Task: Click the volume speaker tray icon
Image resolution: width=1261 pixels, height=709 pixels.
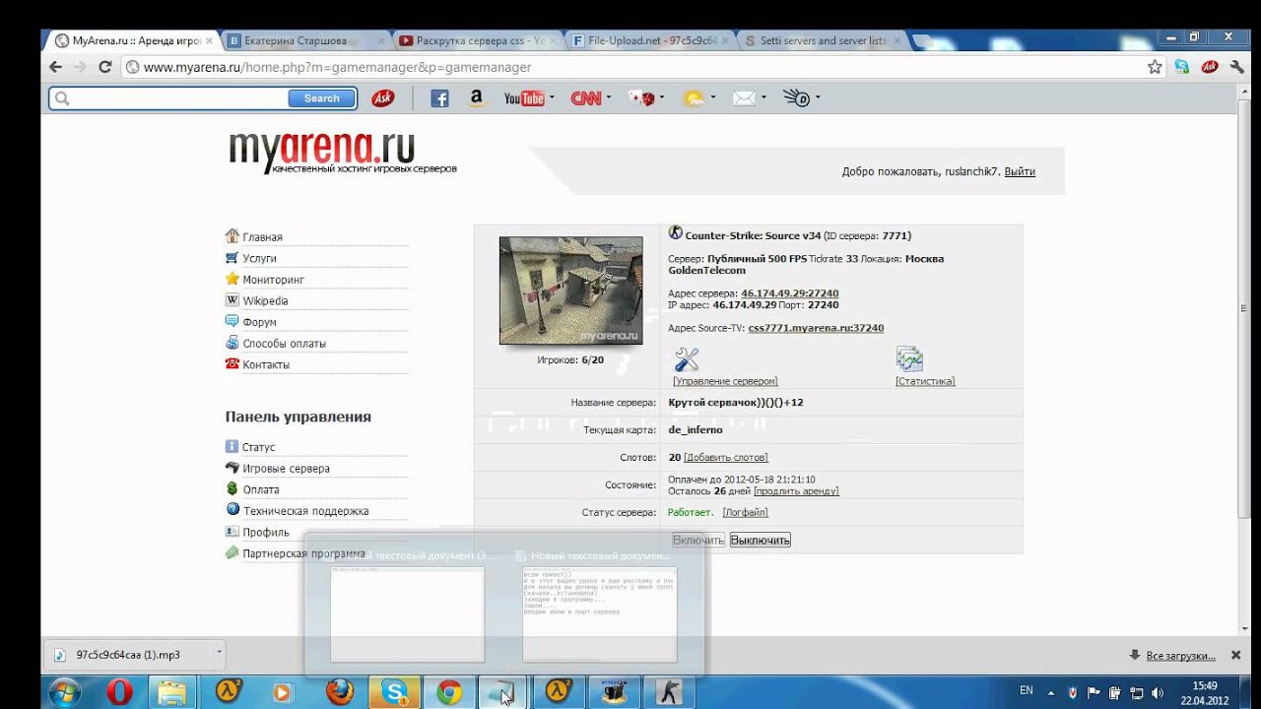Action: 1156,692
